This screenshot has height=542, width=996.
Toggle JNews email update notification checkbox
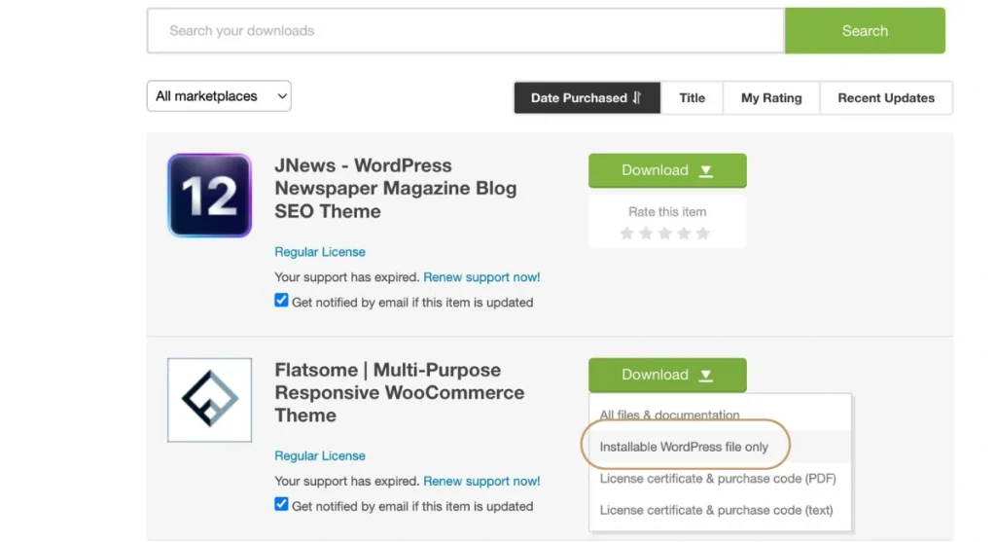281,300
